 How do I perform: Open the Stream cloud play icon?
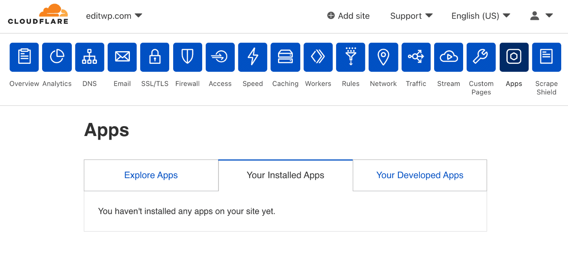448,57
